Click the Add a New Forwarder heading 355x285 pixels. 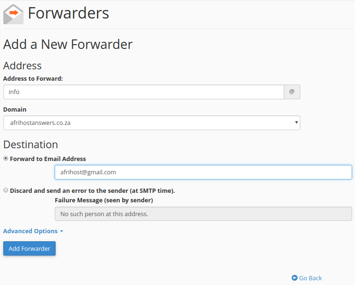(68, 44)
